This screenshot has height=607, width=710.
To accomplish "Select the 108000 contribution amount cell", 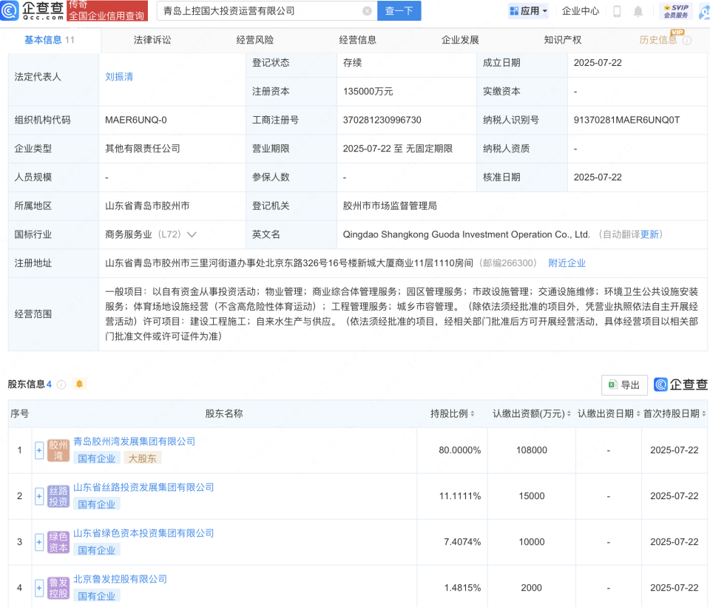I will [x=532, y=450].
